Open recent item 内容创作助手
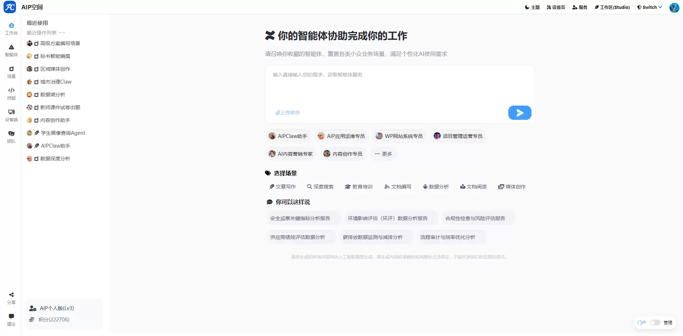The height and width of the screenshot is (336, 683). pyautogui.click(x=55, y=120)
